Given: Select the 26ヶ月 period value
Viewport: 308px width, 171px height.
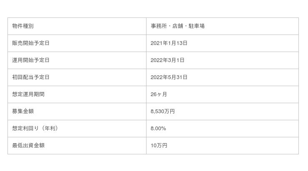Looking at the screenshot, I should [x=159, y=94].
